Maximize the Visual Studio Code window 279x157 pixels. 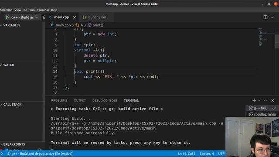[x=269, y=4]
